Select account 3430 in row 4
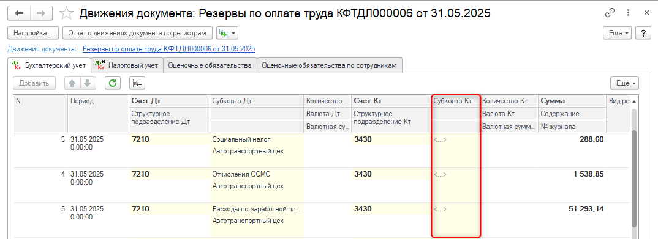Image resolution: width=658 pixels, height=239 pixels. point(391,174)
